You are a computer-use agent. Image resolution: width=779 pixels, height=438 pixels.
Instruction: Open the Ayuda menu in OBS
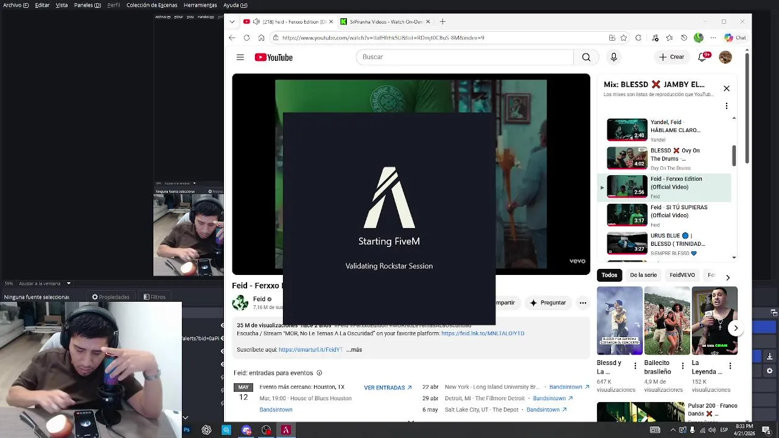tap(235, 5)
